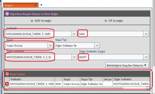Click the red circle beside Koşul Listesi
The width and height of the screenshot is (155, 94).
pyautogui.click(x=7, y=74)
